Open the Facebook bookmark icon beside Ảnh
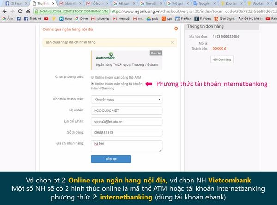Image resolution: width=277 pixels, height=205 pixels. pyautogui.click(x=19, y=18)
